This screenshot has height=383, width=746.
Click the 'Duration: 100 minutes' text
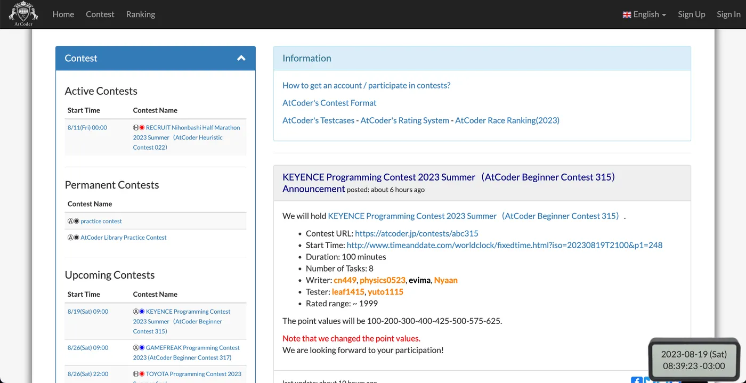coord(346,257)
